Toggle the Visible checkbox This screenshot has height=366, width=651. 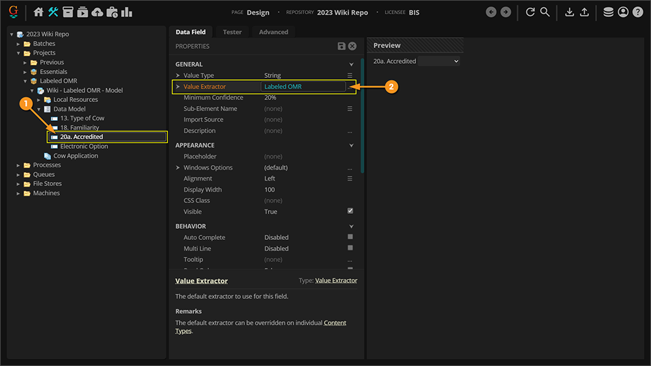[x=350, y=211]
